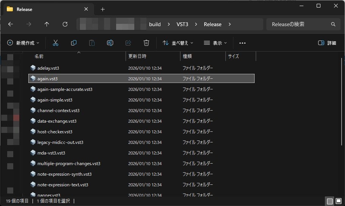This screenshot has width=345, height=206.
Task: Select legacy-midicc-out.vst3
Action: pyautogui.click(x=141, y=142)
